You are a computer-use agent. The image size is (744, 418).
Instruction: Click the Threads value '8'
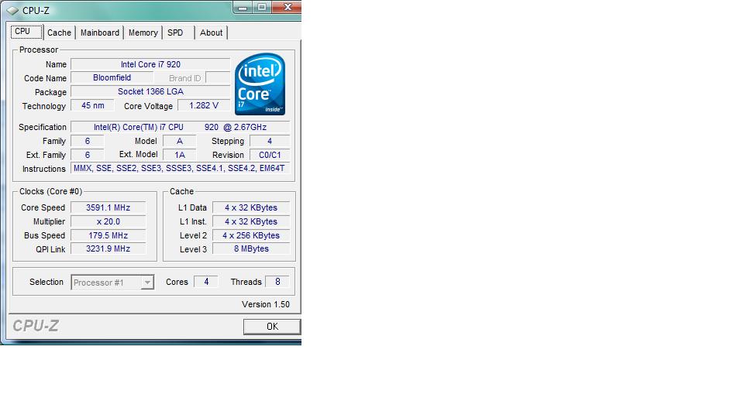[x=277, y=282]
